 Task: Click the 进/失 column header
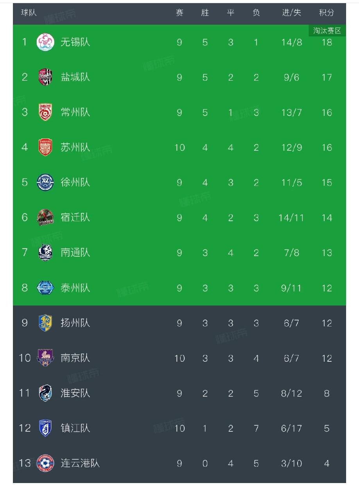292,13
